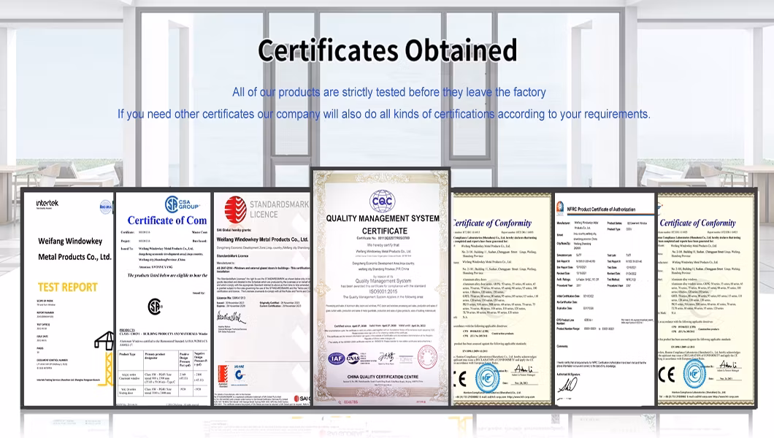Click the red round seal on CQC certificate
774x438 pixels.
pos(427,357)
